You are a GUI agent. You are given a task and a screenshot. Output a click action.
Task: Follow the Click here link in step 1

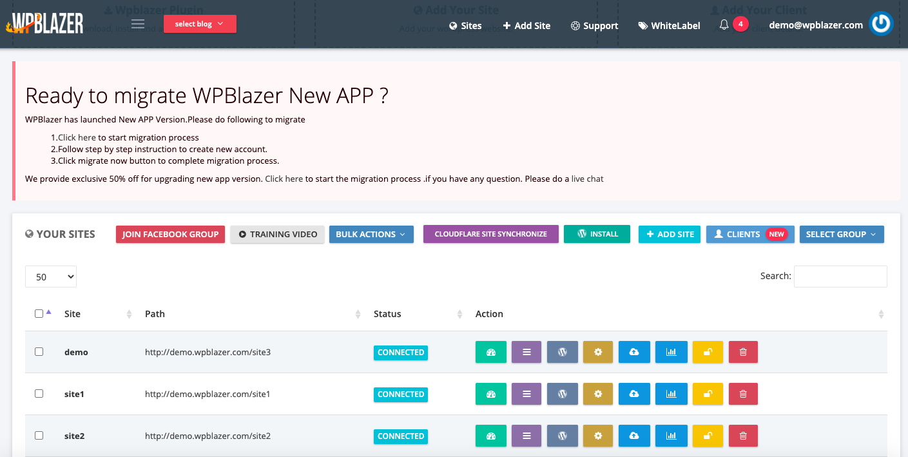click(77, 137)
